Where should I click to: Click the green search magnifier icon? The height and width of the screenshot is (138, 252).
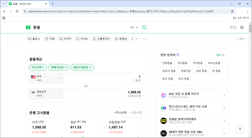pyautogui.click(x=144, y=27)
